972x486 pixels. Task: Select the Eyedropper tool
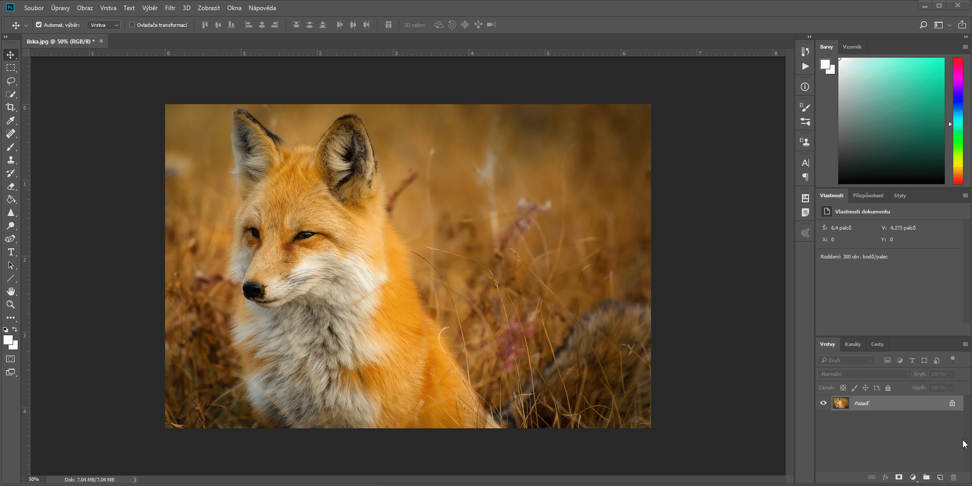click(11, 120)
